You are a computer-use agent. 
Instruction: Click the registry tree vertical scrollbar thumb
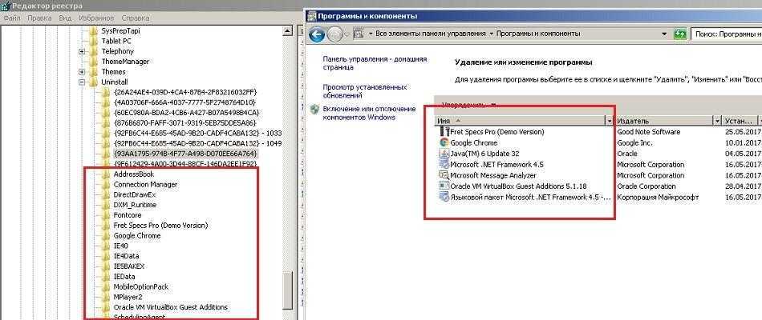coord(289,290)
